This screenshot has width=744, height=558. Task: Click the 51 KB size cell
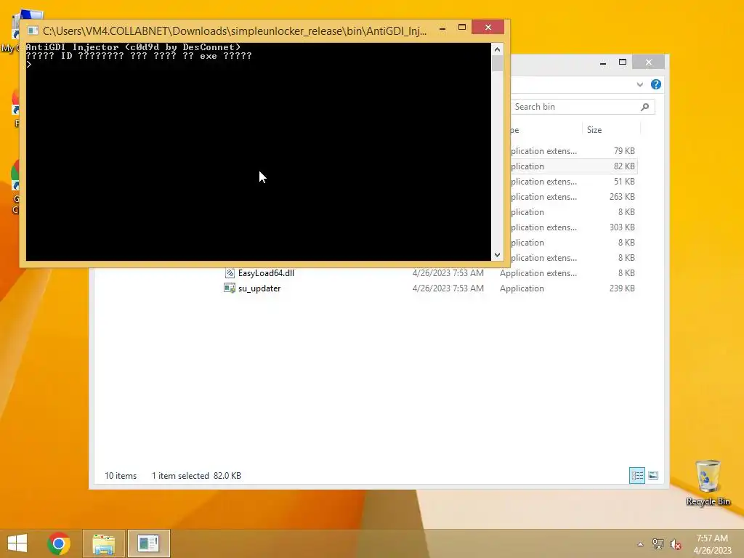tap(624, 181)
